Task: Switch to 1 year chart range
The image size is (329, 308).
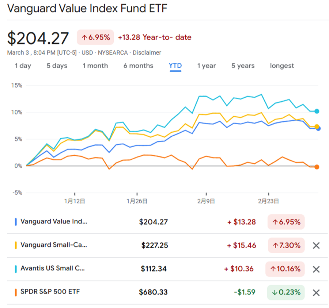Action: 207,66
